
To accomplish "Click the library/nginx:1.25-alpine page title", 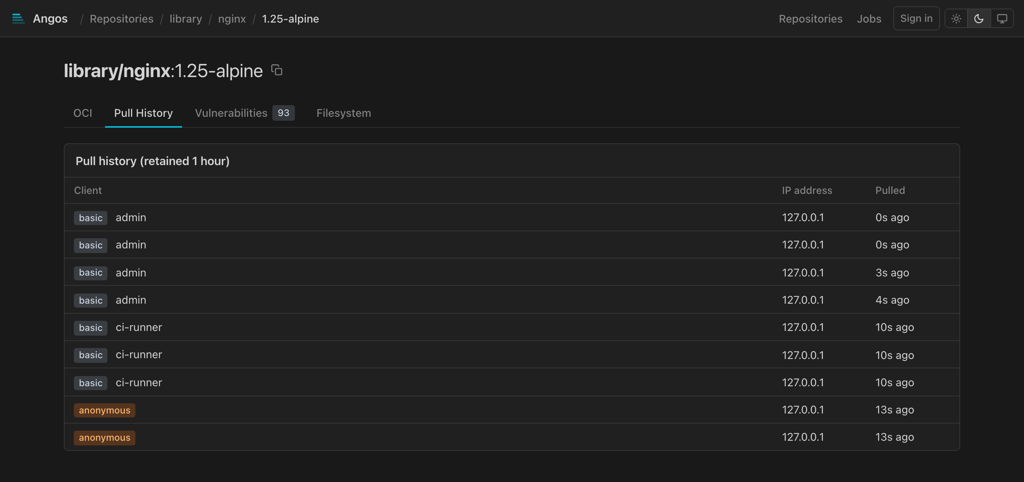I will (163, 71).
